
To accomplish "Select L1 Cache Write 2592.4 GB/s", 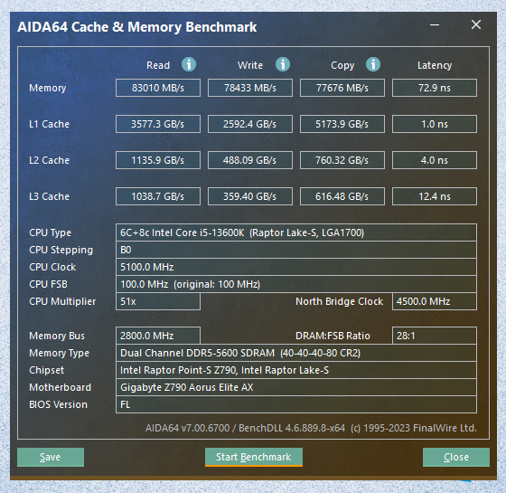I will tap(250, 124).
